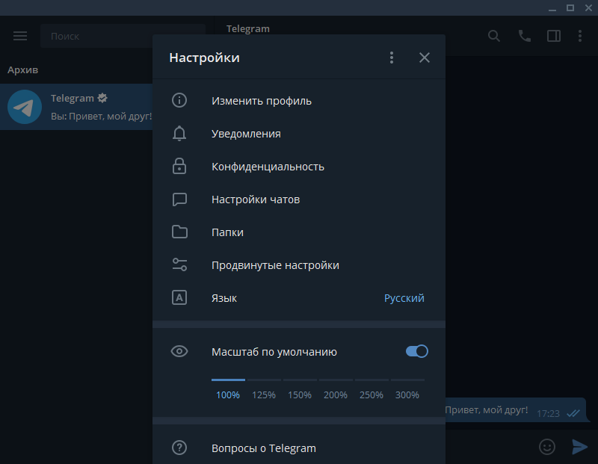The image size is (598, 464).
Task: Set interface scale to 250%
Action: pos(372,395)
